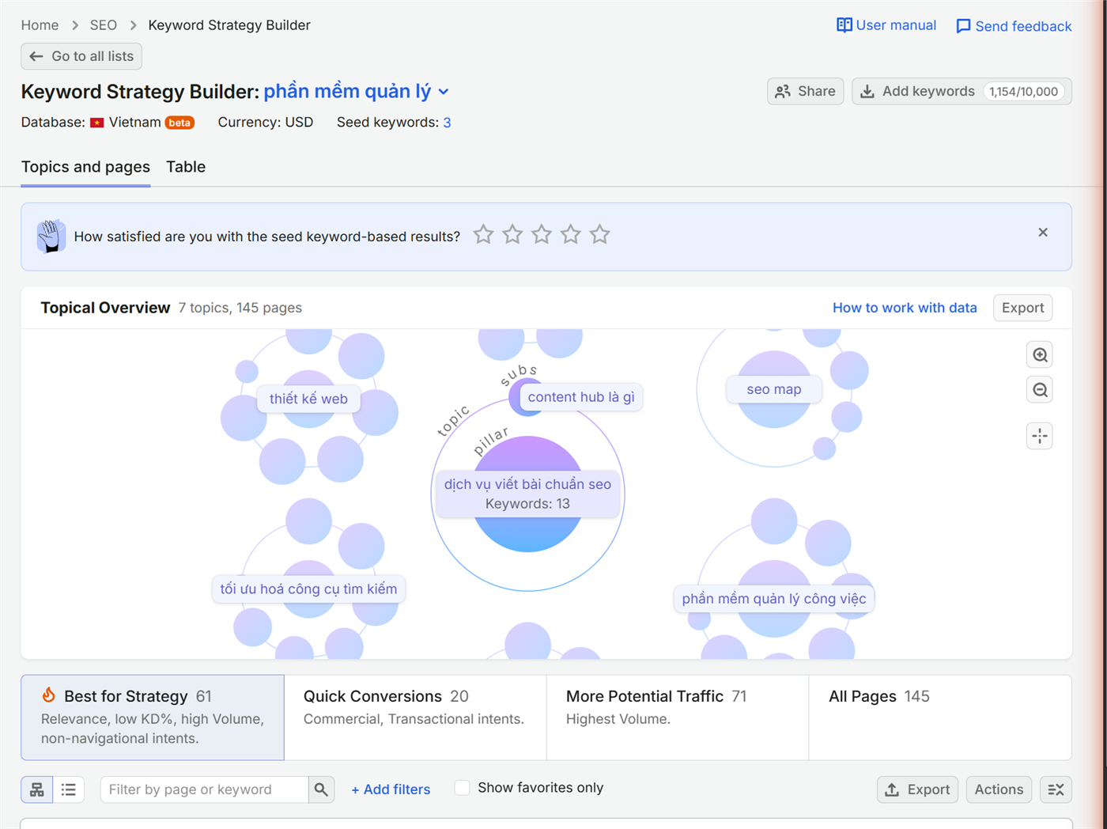Open seed keywords count link

point(447,123)
